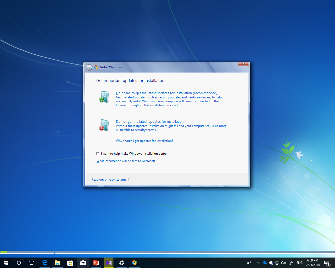Switch to PowerPoint on the taskbar
This screenshot has width=335, height=268.
click(96, 263)
